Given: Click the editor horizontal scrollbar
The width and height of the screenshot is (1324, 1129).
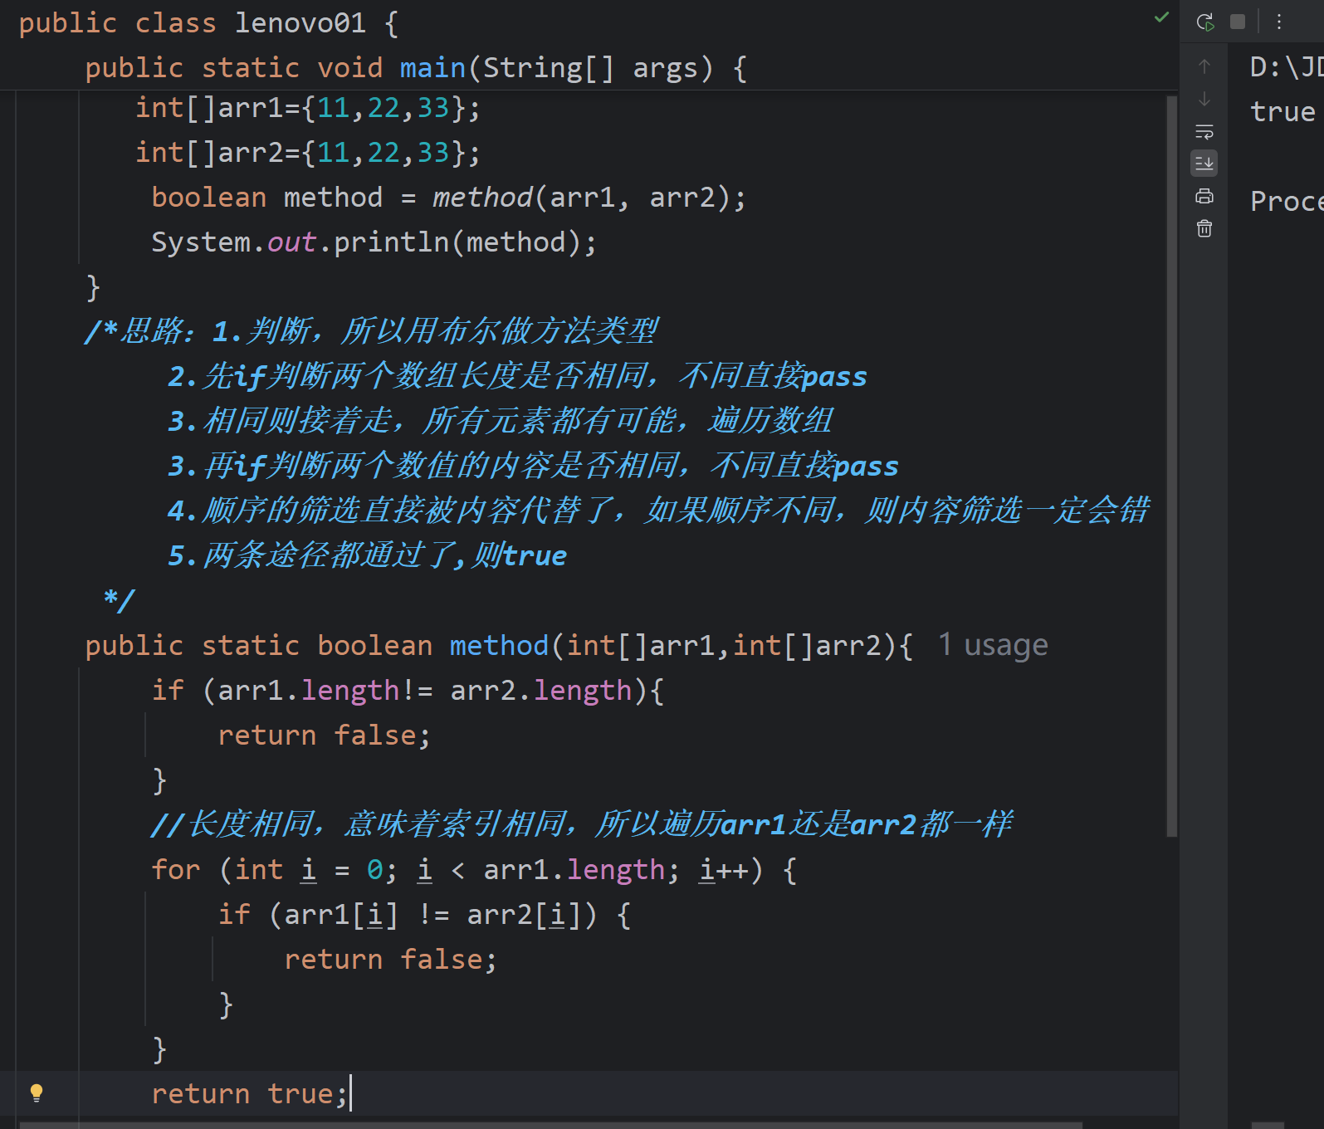Looking at the screenshot, I should click(551, 1125).
